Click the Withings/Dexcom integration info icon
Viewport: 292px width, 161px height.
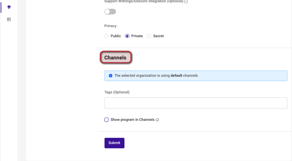pyautogui.click(x=186, y=2)
